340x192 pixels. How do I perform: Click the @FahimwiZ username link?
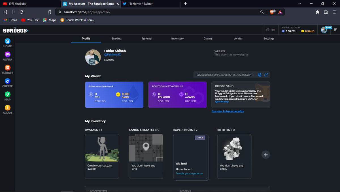point(112,54)
